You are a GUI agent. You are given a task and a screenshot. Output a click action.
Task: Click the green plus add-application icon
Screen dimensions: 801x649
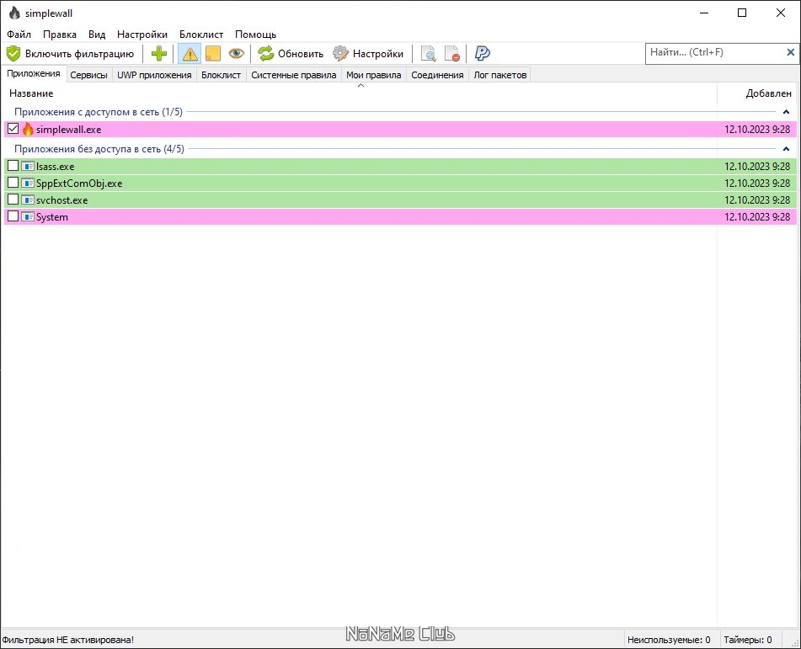[x=159, y=54]
